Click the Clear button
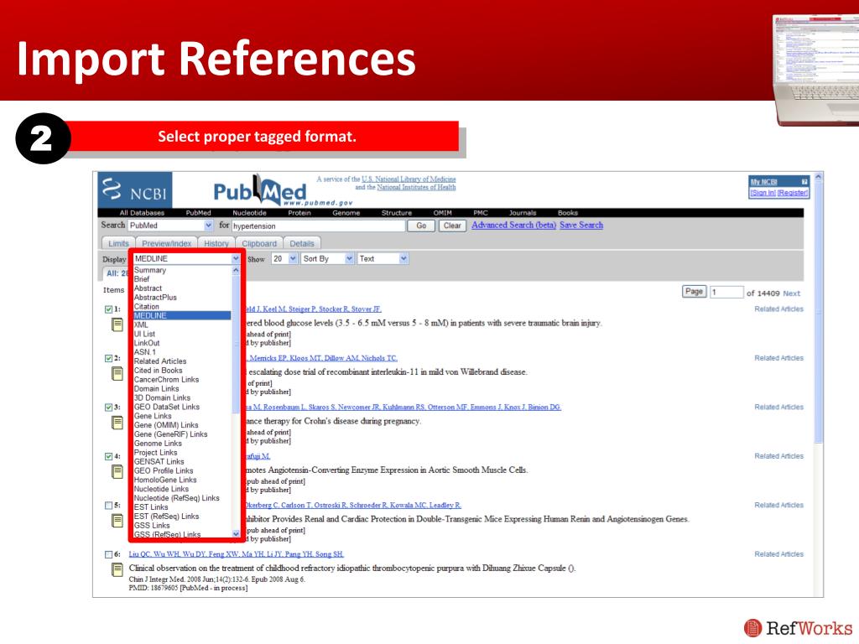859x644 pixels. tap(452, 226)
